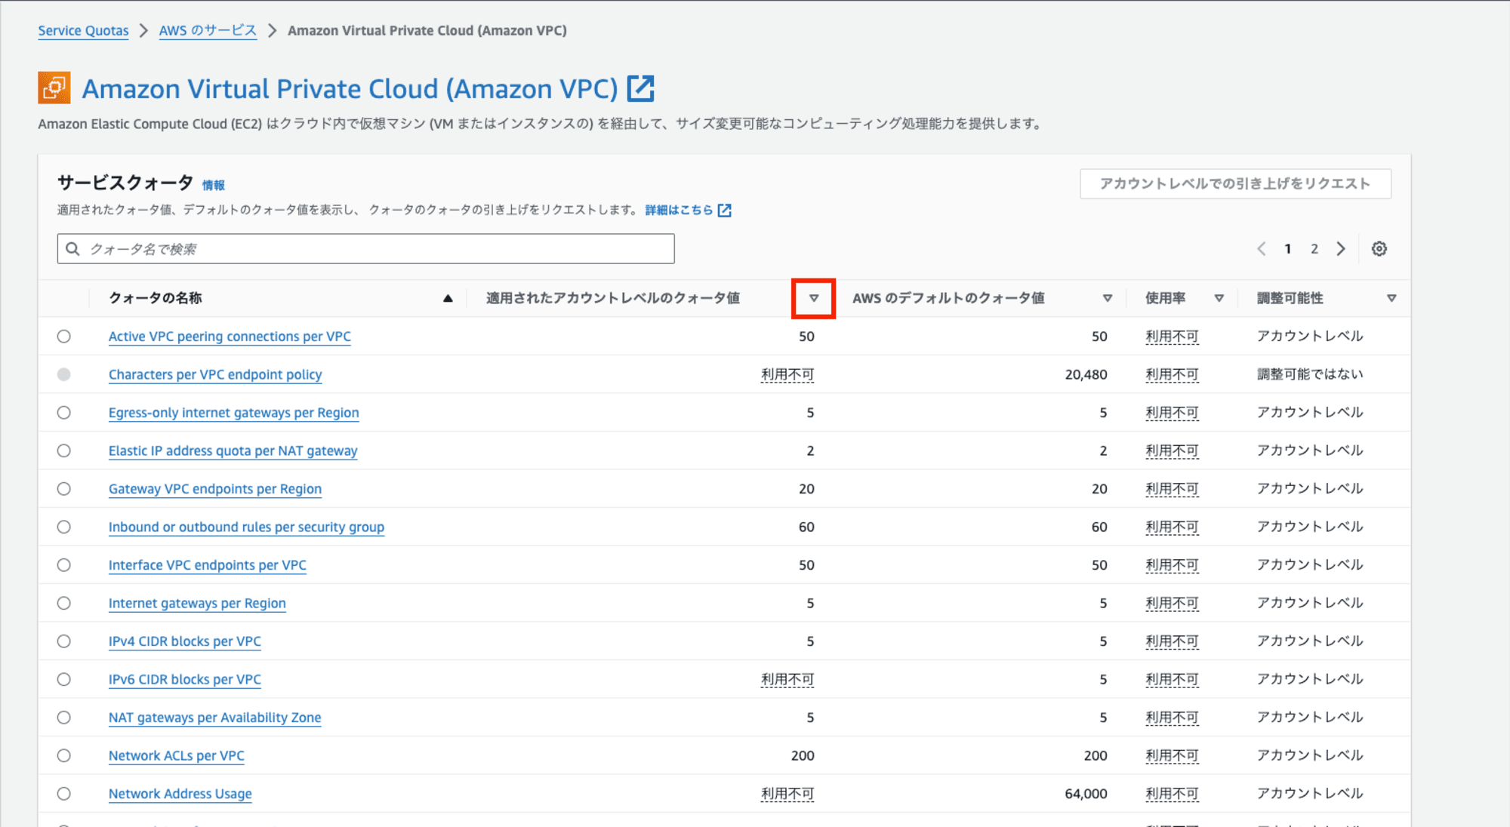Open Network ACLs per VPC link
This screenshot has height=827, width=1510.
click(x=177, y=755)
